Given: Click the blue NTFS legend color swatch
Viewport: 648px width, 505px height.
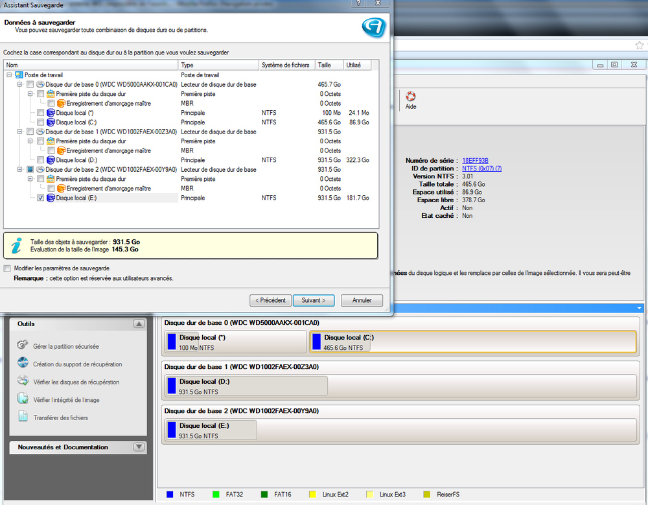Looking at the screenshot, I should tap(170, 494).
